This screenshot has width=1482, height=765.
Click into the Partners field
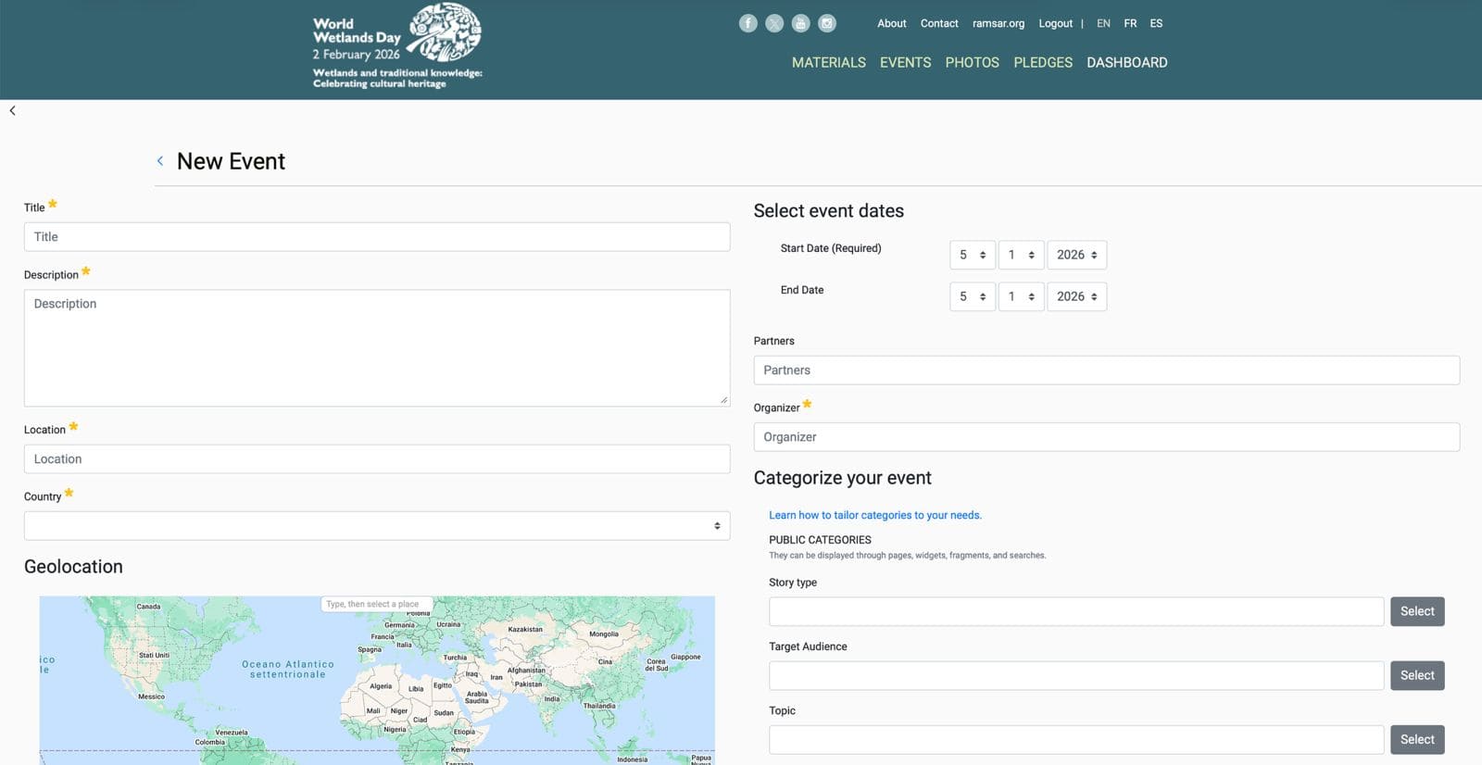click(x=1107, y=370)
